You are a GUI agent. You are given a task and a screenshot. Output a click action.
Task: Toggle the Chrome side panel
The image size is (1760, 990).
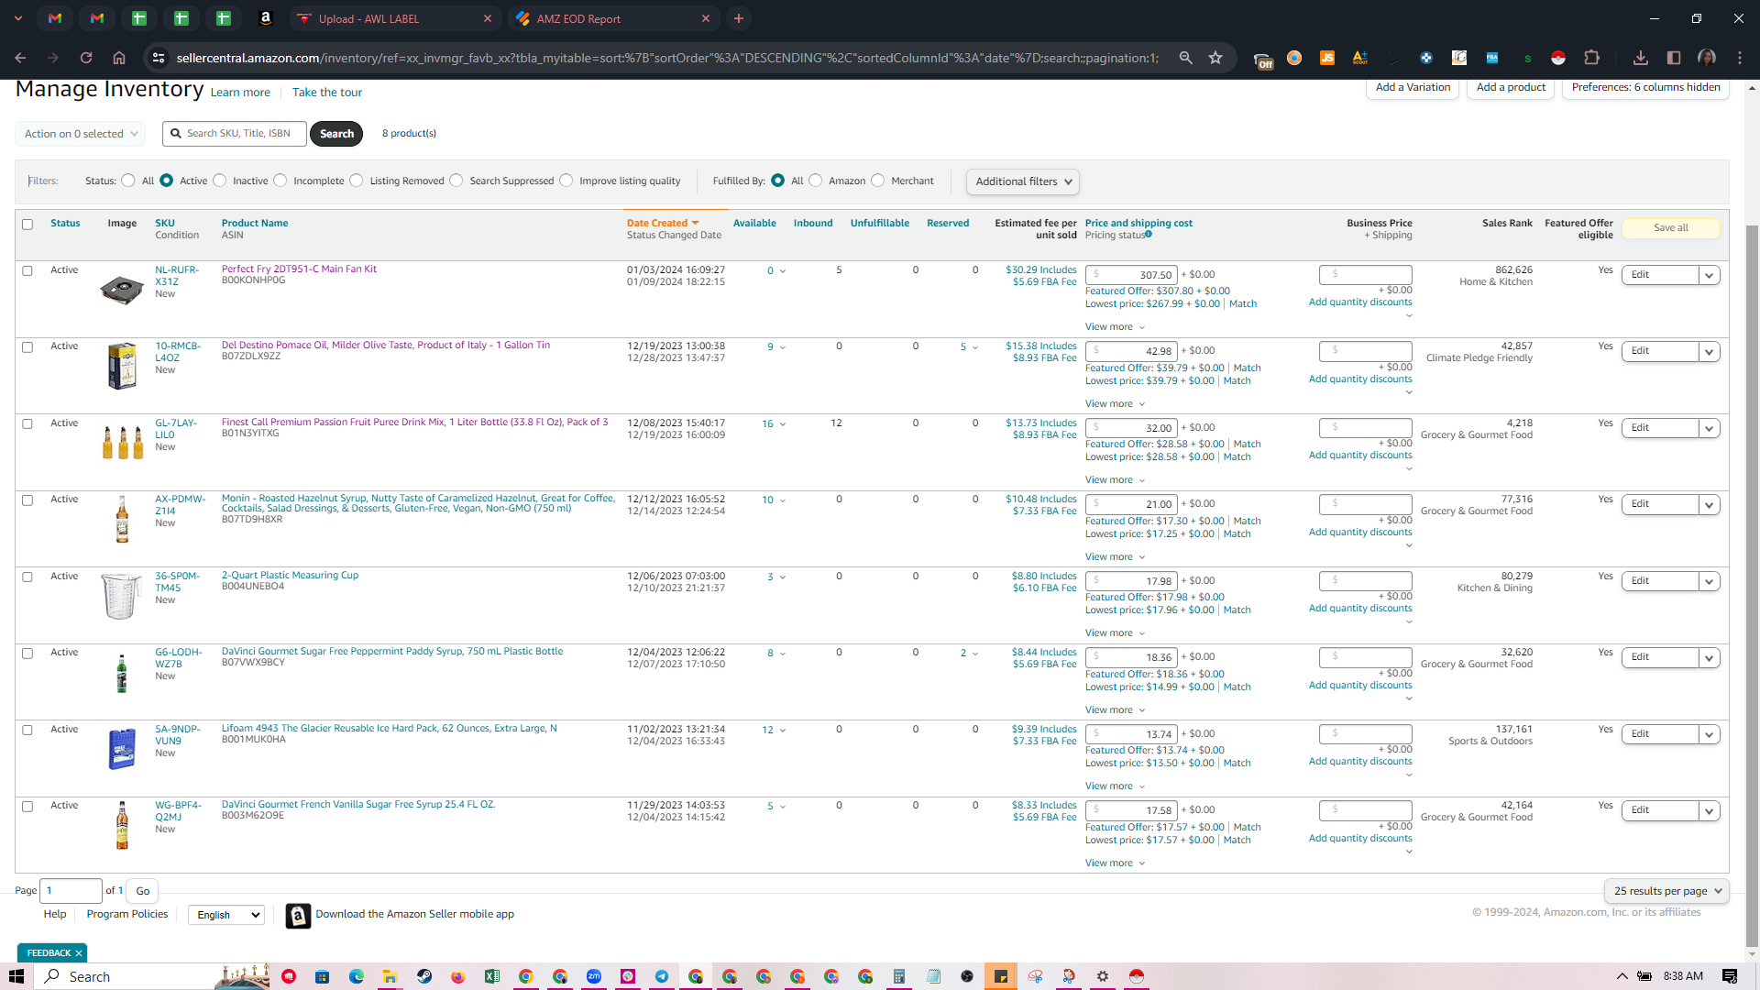pyautogui.click(x=1674, y=58)
